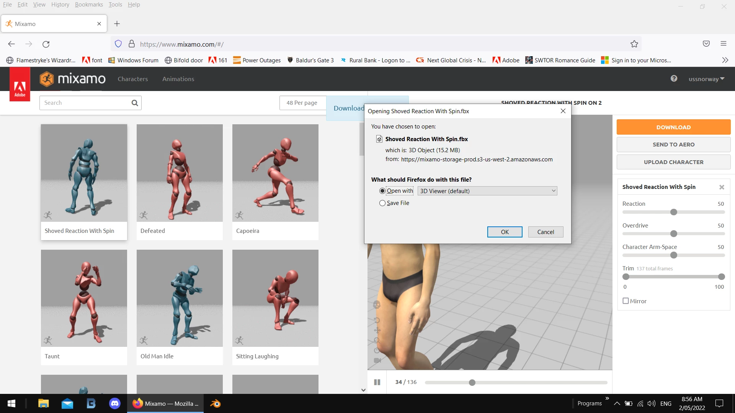
Task: Enable the Mirror checkbox
Action: pos(626,301)
